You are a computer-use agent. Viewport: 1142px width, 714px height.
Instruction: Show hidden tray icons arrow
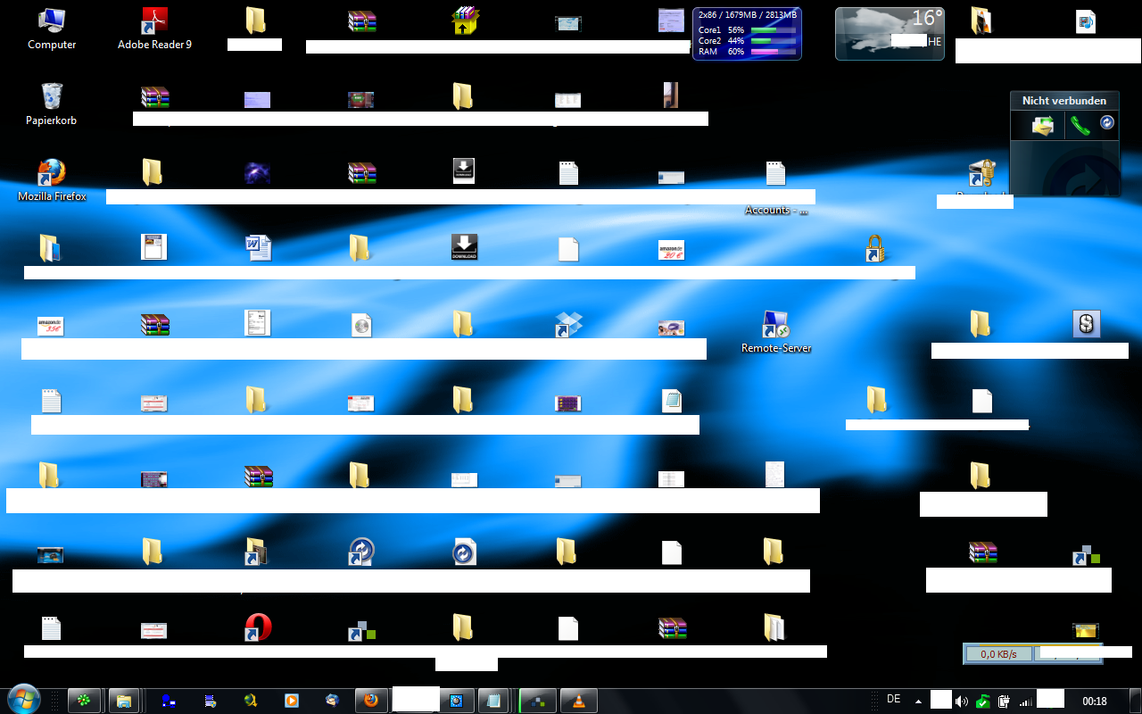coord(918,702)
